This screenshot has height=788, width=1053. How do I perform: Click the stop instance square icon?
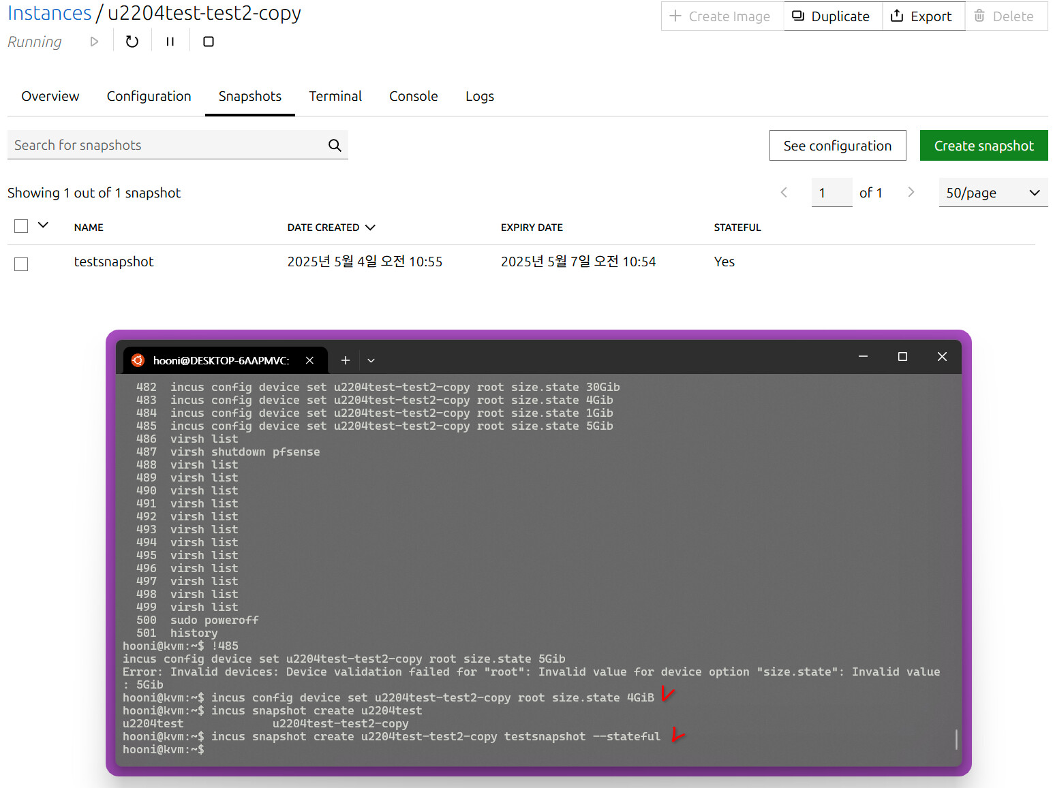pos(209,42)
